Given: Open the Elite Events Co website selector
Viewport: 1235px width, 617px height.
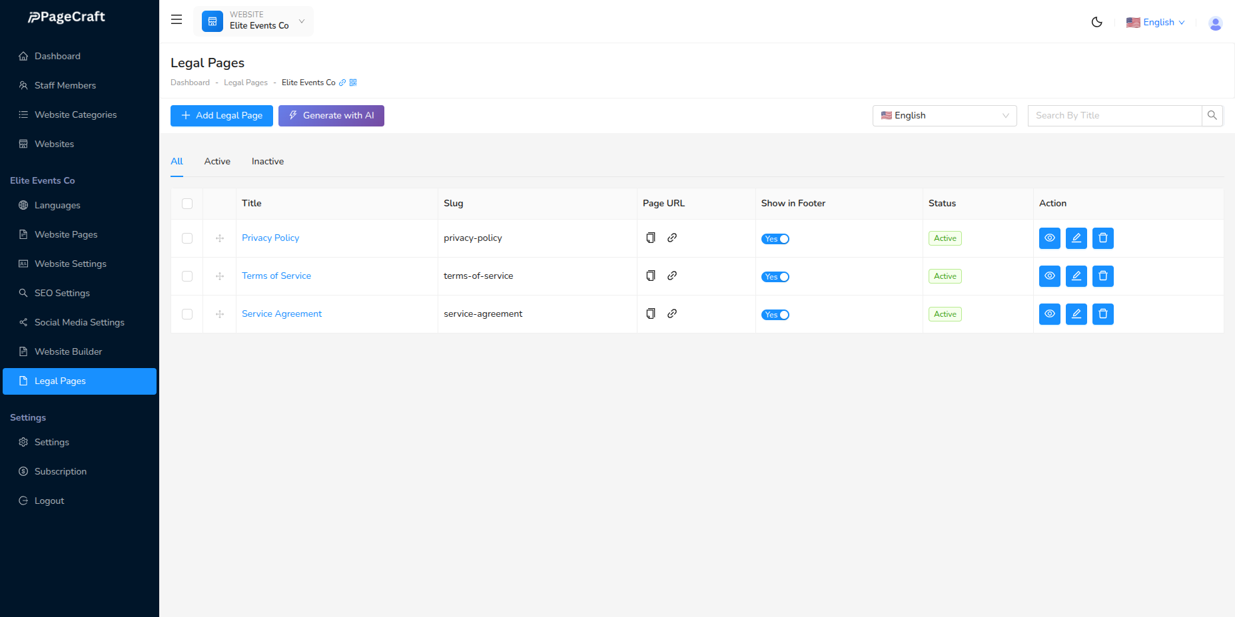Looking at the screenshot, I should click(x=253, y=21).
